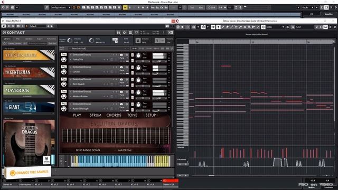Open the Default preset field in plugin header
This screenshot has width=338, height=190.
[37, 26]
